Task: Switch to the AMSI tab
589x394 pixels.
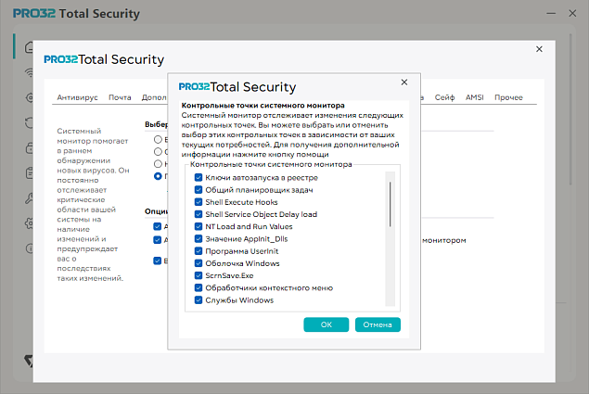Action: tap(474, 97)
